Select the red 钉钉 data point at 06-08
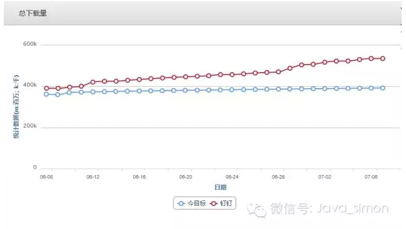This screenshot has width=406, height=229. [x=47, y=88]
